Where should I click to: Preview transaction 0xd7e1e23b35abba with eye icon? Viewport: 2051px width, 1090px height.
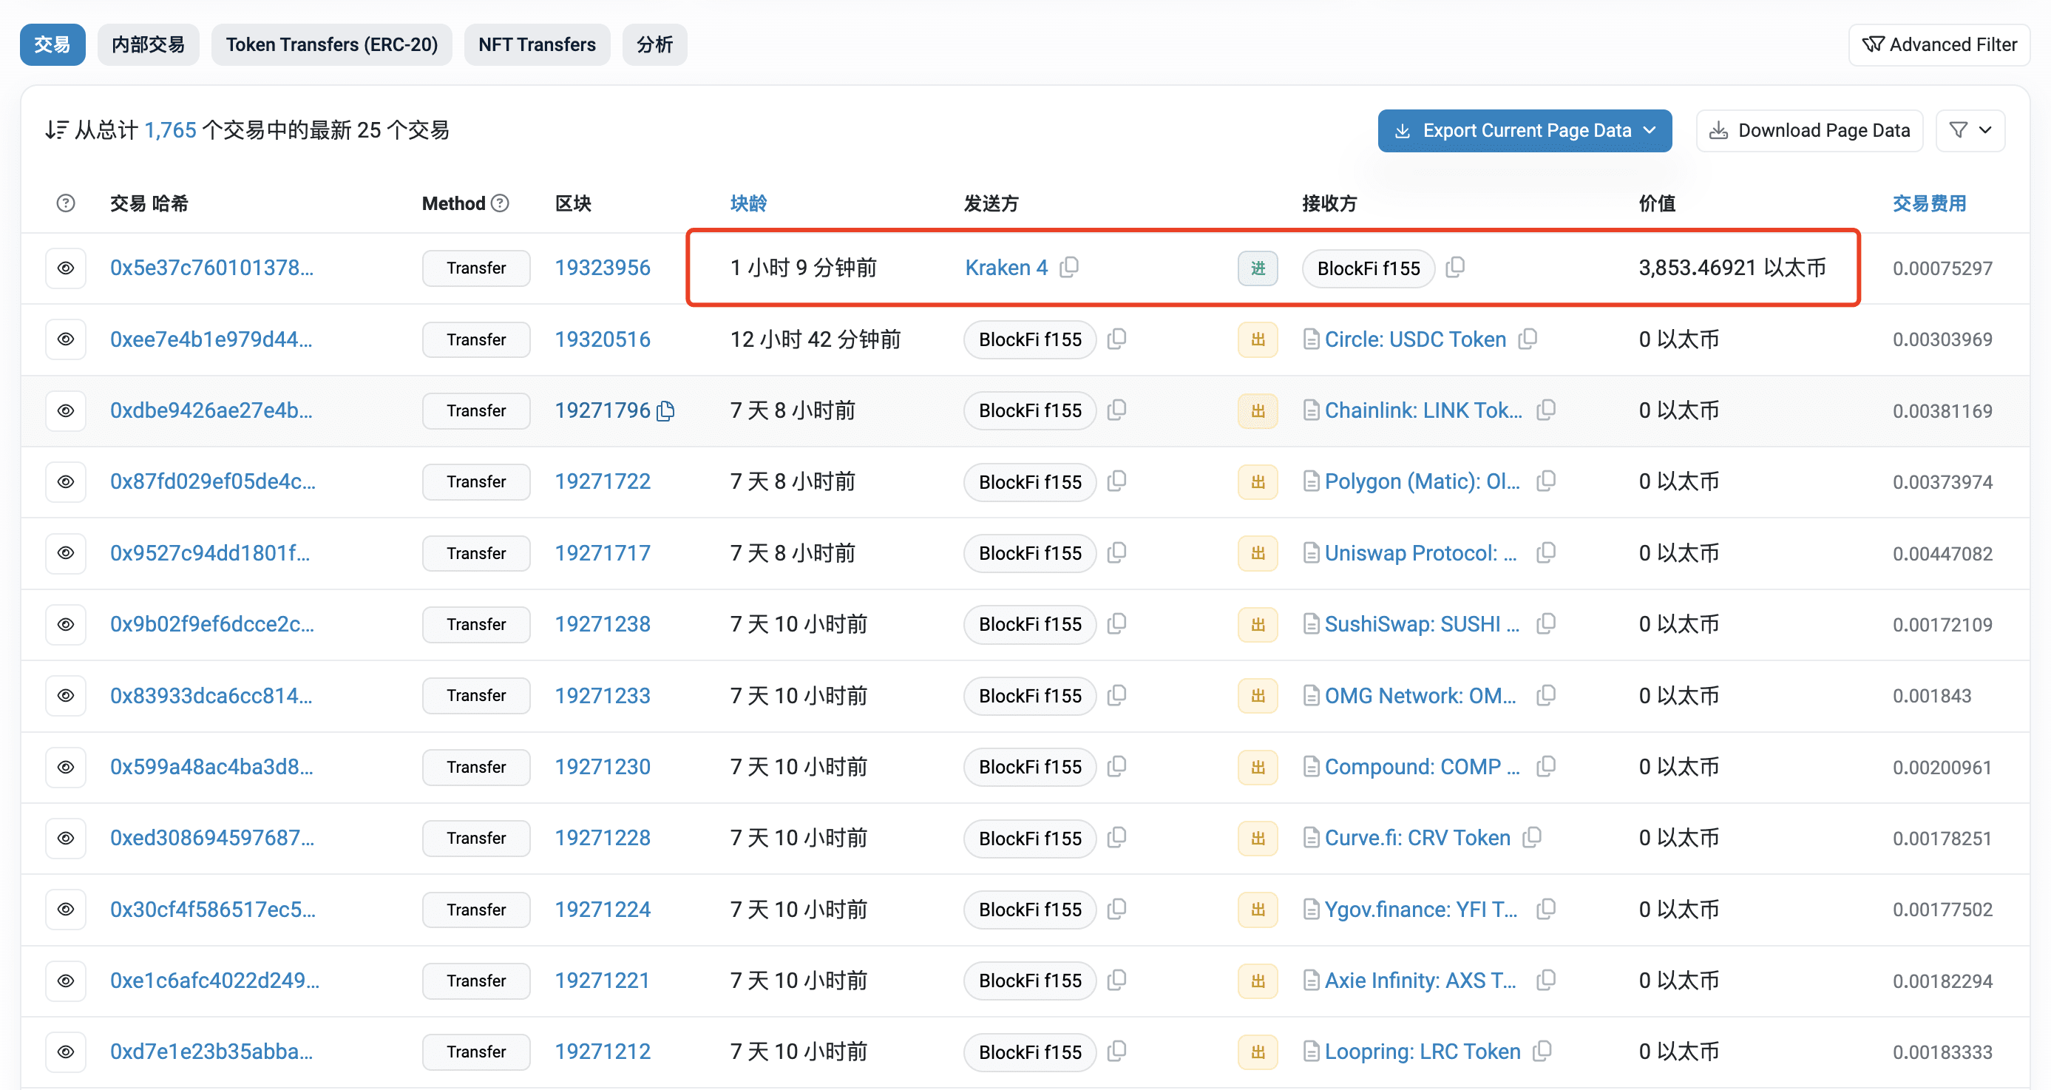[x=65, y=1051]
